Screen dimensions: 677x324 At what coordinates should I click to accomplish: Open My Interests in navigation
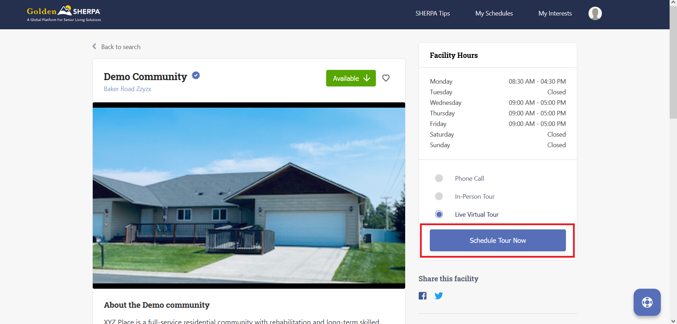click(555, 13)
